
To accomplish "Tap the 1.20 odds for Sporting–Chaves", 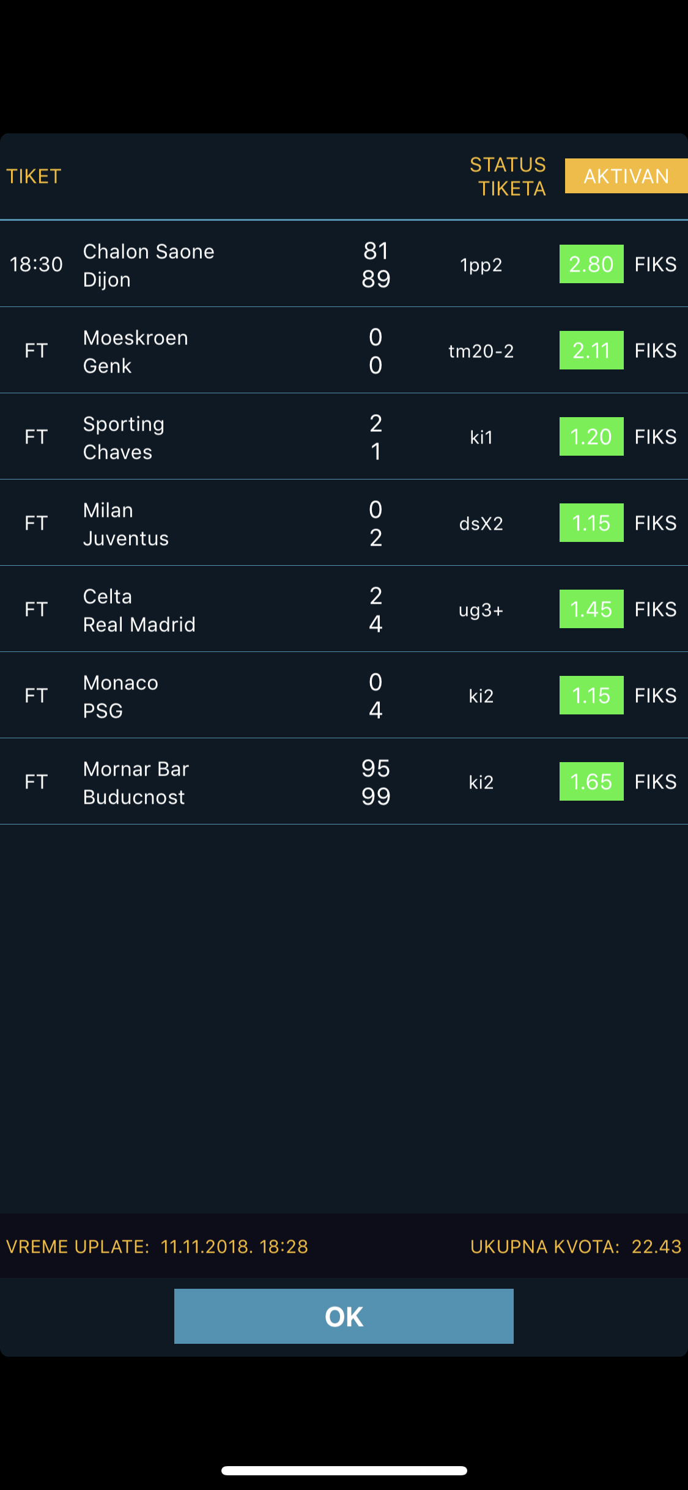I will coord(591,437).
